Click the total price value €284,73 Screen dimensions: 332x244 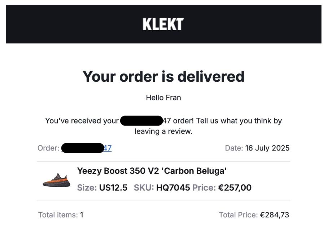[274, 215]
